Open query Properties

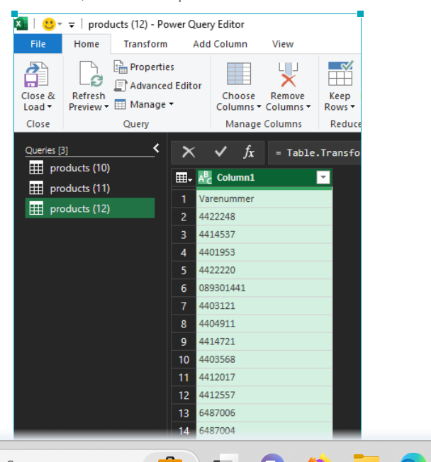coord(144,67)
